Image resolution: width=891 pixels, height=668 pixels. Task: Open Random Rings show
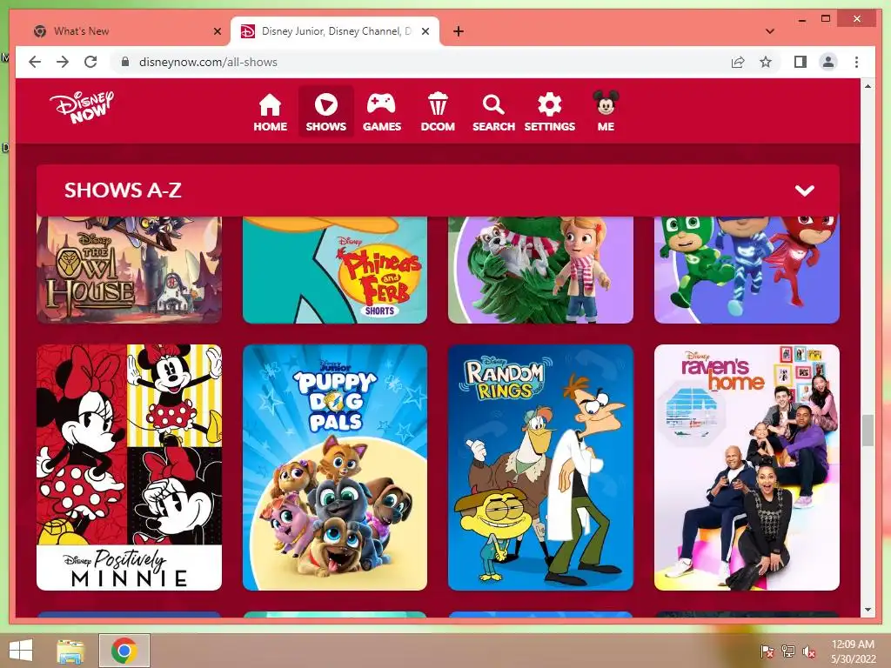pos(540,467)
